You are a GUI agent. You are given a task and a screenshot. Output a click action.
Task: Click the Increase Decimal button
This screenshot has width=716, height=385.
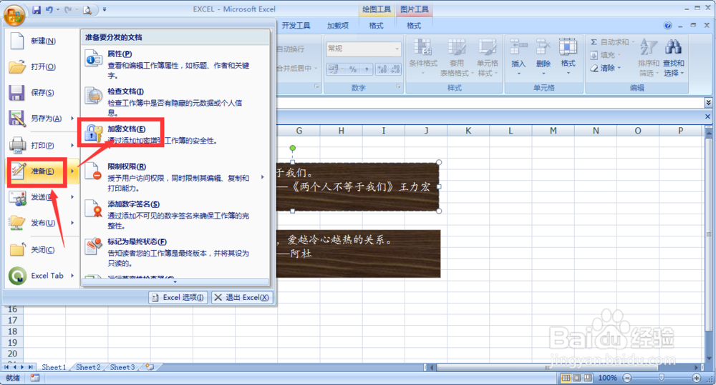[x=382, y=69]
